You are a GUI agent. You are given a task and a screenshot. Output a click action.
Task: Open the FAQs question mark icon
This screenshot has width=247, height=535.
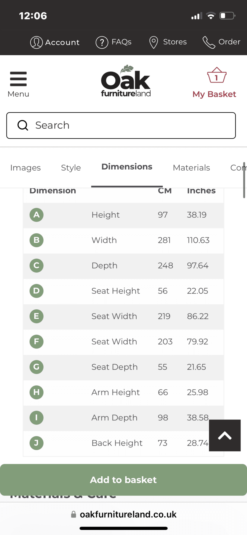pyautogui.click(x=102, y=42)
